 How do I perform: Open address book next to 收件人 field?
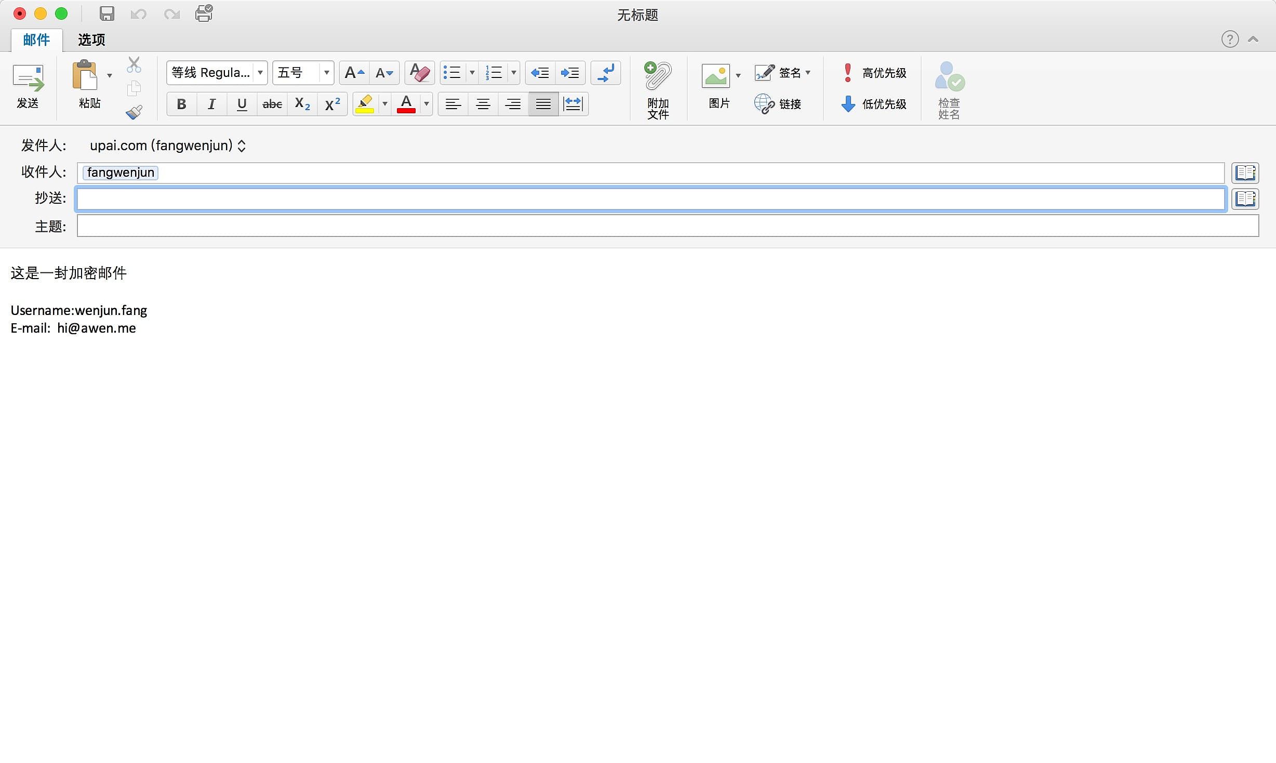(x=1245, y=173)
